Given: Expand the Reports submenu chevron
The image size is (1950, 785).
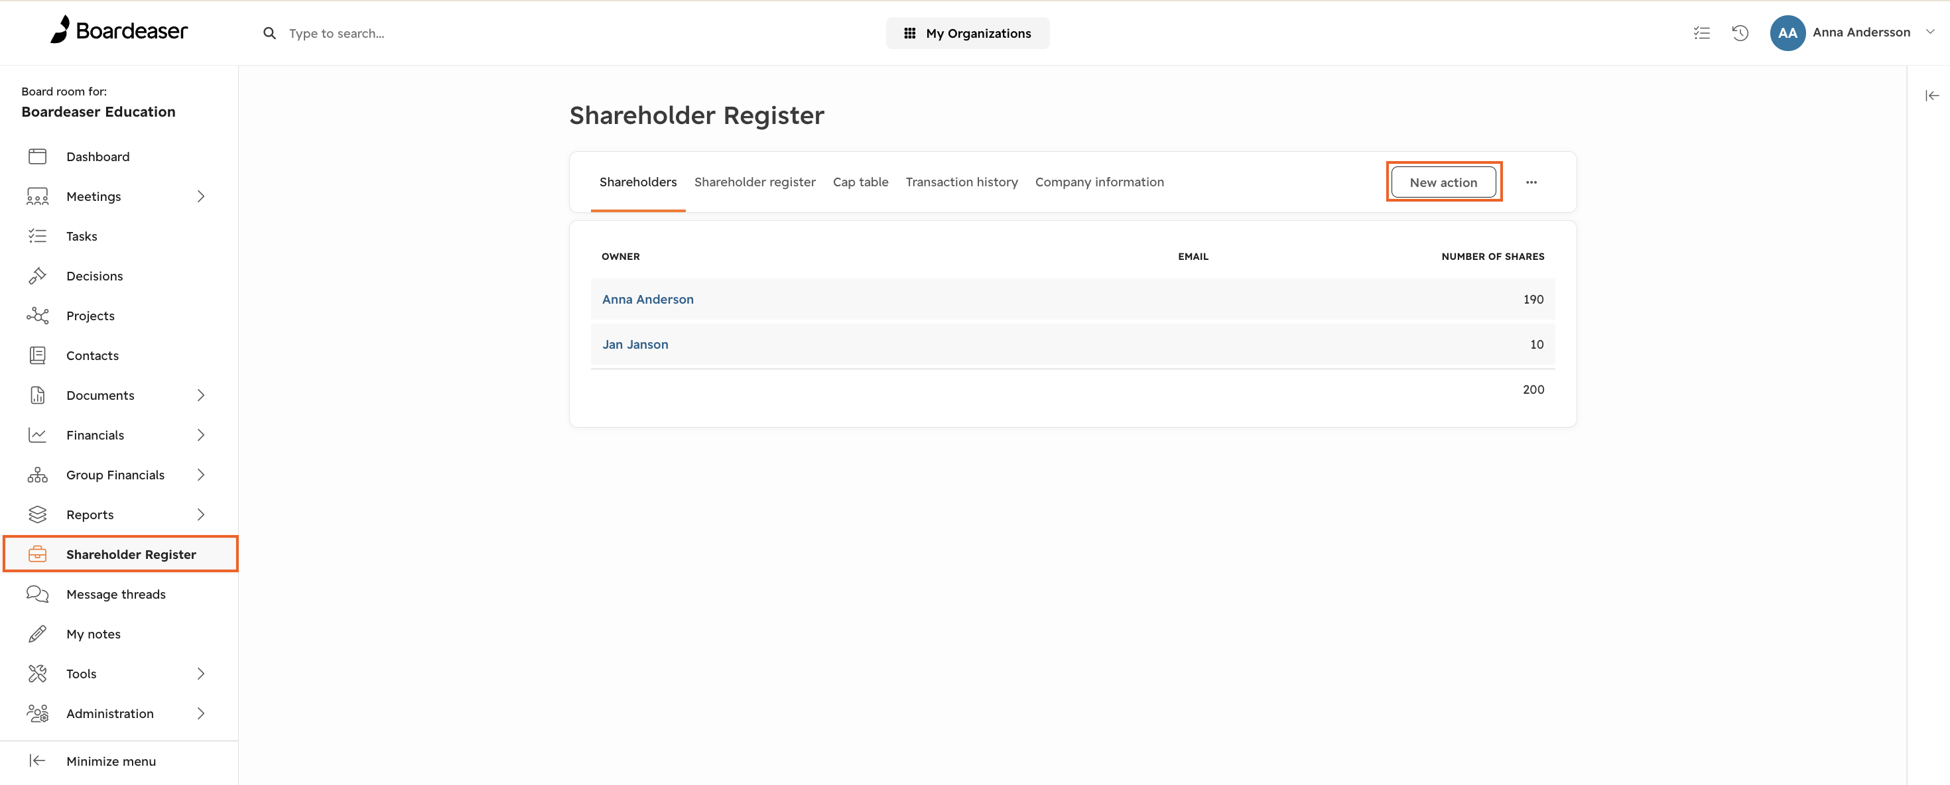Looking at the screenshot, I should click(x=200, y=514).
